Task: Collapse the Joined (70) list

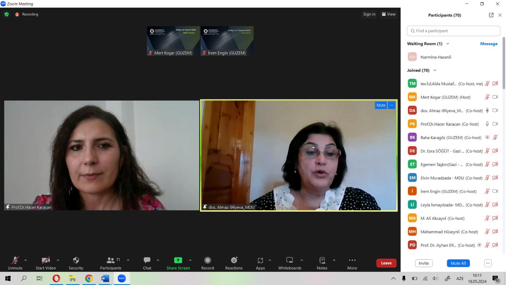Action: [435, 70]
